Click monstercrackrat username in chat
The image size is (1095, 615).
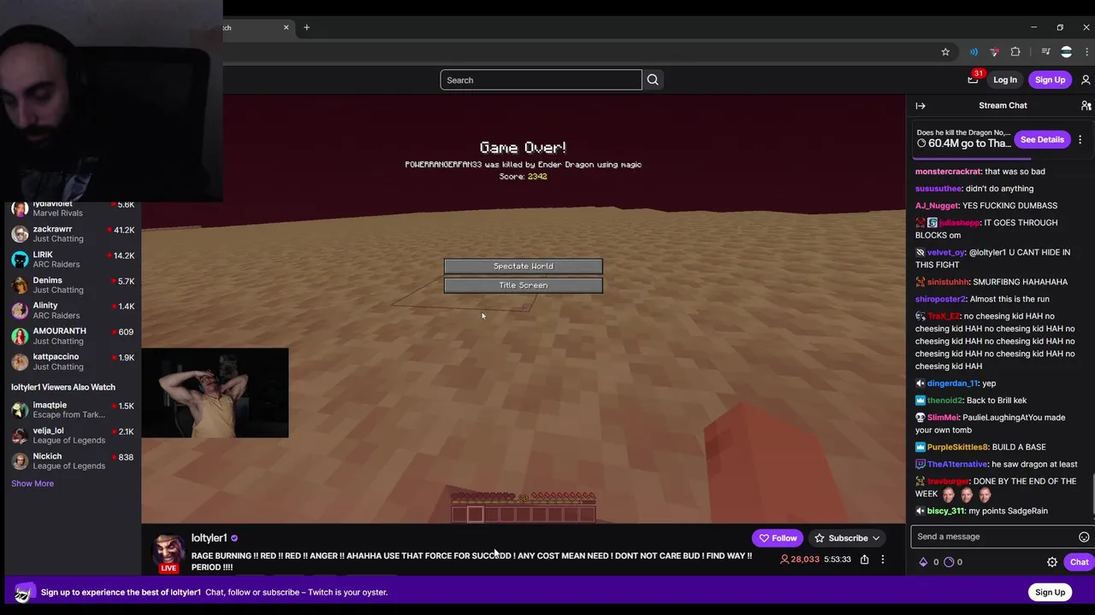point(948,172)
